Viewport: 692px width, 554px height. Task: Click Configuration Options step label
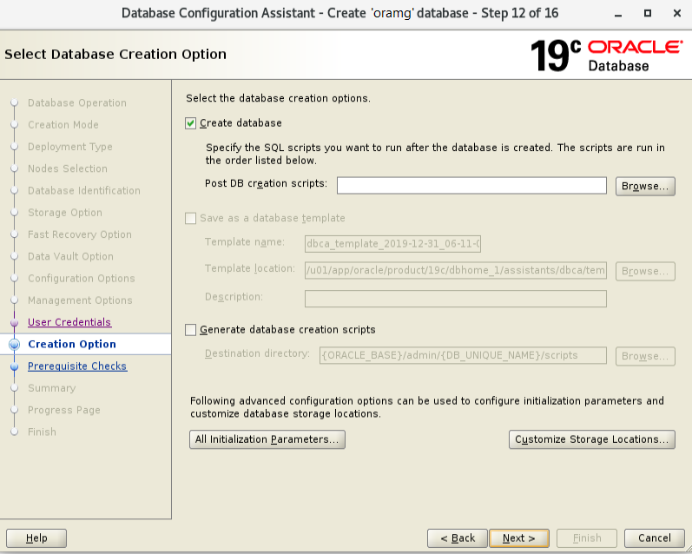[x=82, y=279]
